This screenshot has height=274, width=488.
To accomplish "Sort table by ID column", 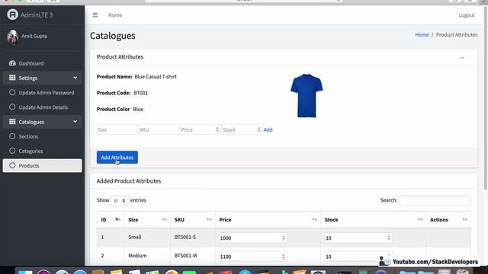I will 111,220.
